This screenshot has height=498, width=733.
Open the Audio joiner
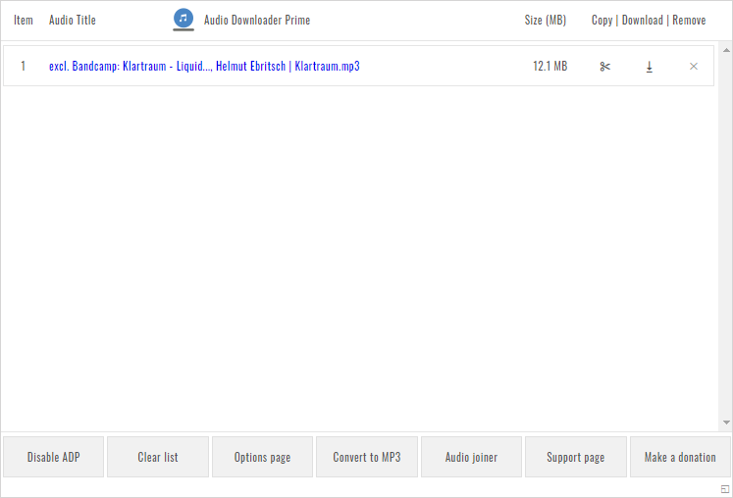(471, 457)
